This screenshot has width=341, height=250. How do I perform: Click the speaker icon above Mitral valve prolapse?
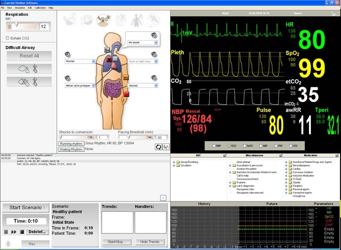(x=68, y=78)
